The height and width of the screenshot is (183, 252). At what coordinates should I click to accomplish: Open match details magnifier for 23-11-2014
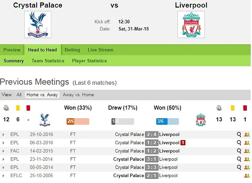click(x=239, y=159)
